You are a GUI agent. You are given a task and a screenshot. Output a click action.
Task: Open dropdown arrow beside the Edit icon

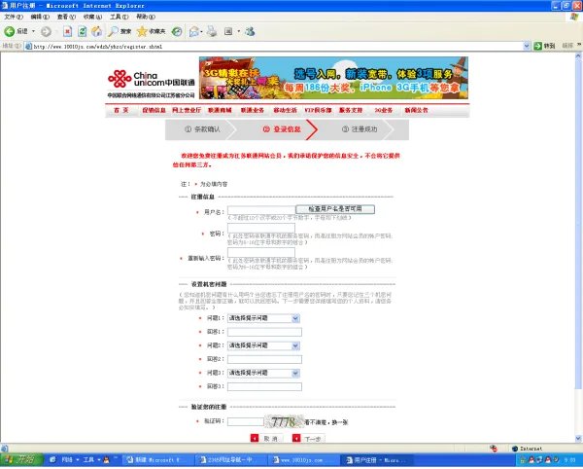click(238, 32)
